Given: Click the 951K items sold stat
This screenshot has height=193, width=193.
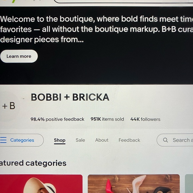Looking at the screenshot, I should tap(107, 119).
